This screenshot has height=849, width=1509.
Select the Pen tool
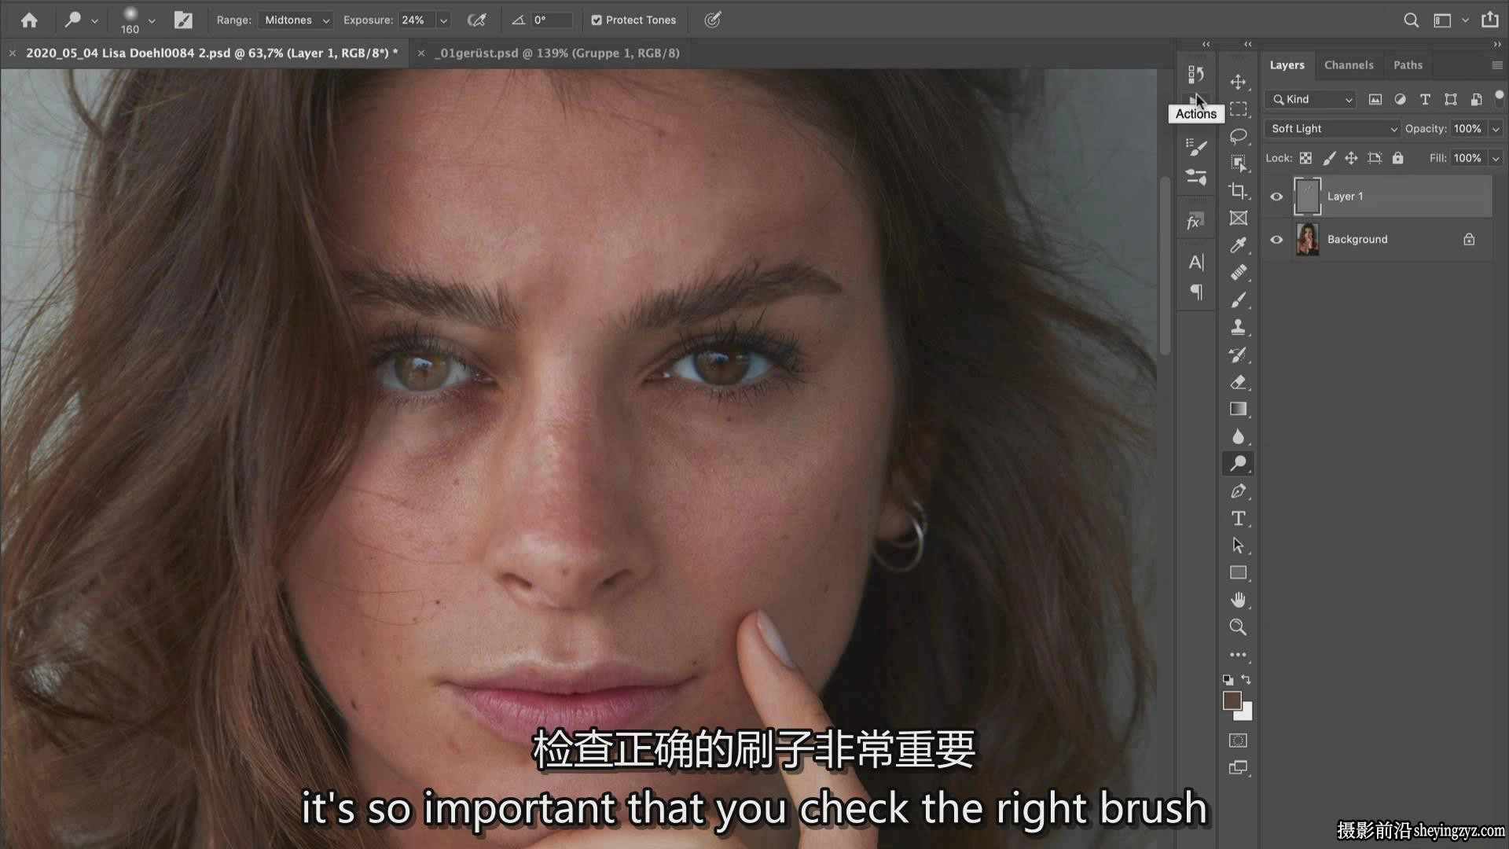tap(1238, 491)
